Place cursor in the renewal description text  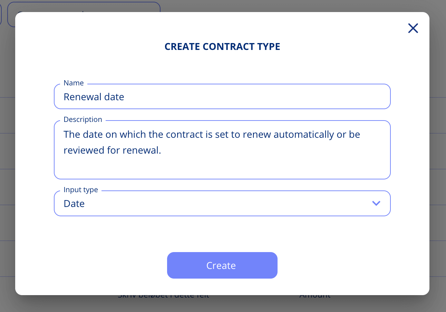211,142
